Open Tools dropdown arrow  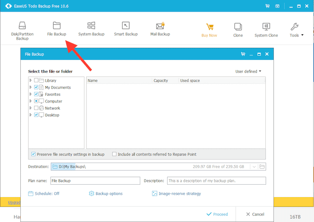click(x=302, y=35)
